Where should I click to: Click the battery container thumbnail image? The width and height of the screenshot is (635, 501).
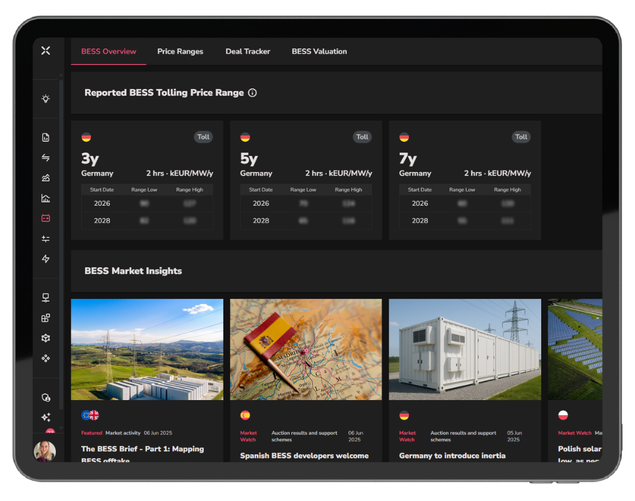coord(465,349)
